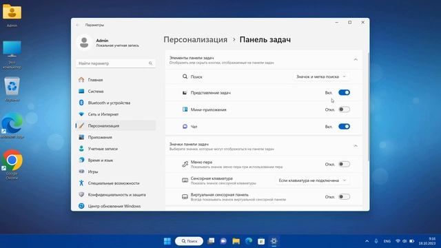
Task: Click the Settings gear on the taskbar
Action: click(274, 241)
